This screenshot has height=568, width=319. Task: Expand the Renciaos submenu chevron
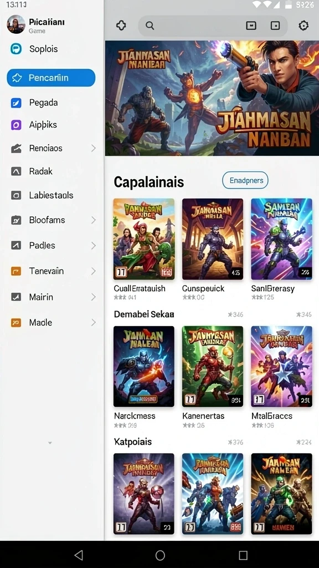(93, 148)
